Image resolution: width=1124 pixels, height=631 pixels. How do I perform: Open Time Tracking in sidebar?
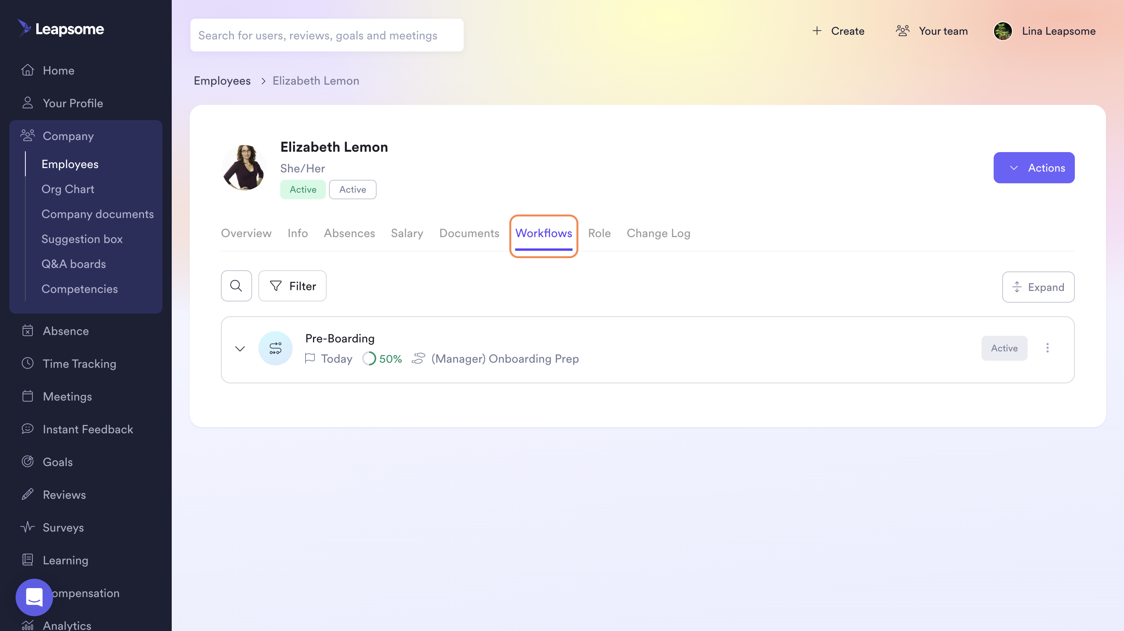pos(69,364)
